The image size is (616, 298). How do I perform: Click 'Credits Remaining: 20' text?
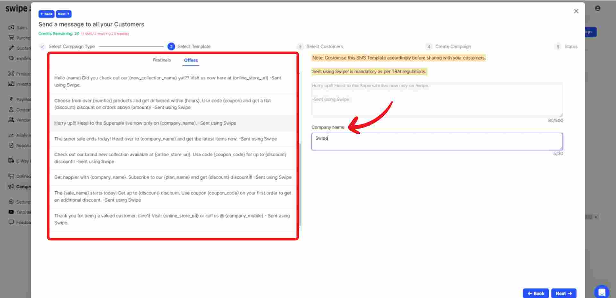coord(59,34)
